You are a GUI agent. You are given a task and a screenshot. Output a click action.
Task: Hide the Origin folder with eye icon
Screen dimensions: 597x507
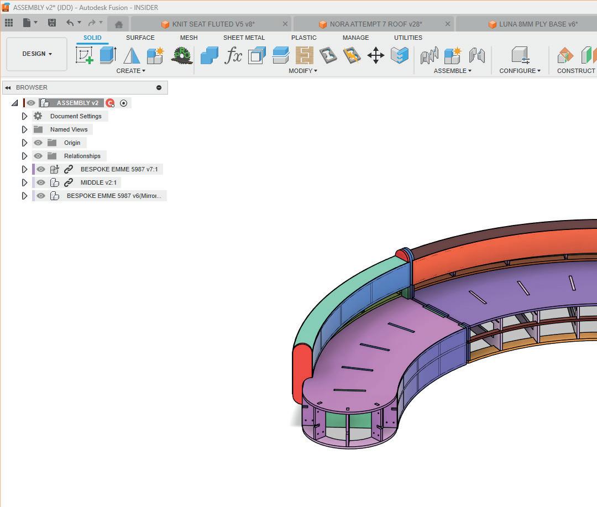(38, 143)
